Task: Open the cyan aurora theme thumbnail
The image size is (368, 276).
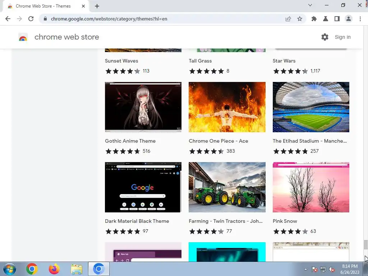Action: coord(227,252)
